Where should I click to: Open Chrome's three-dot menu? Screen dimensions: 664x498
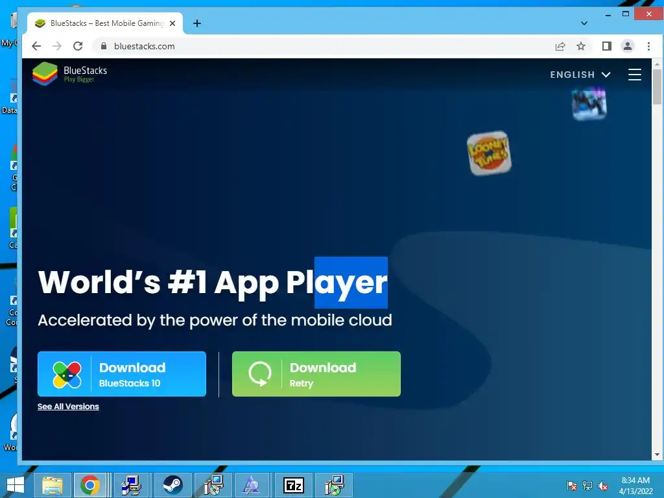[648, 46]
